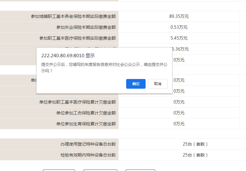This screenshot has width=246, height=171.
Task: Click the 参加城镇职工基本养老保险本期实际缴费金额 label
Action: pos(73,16)
